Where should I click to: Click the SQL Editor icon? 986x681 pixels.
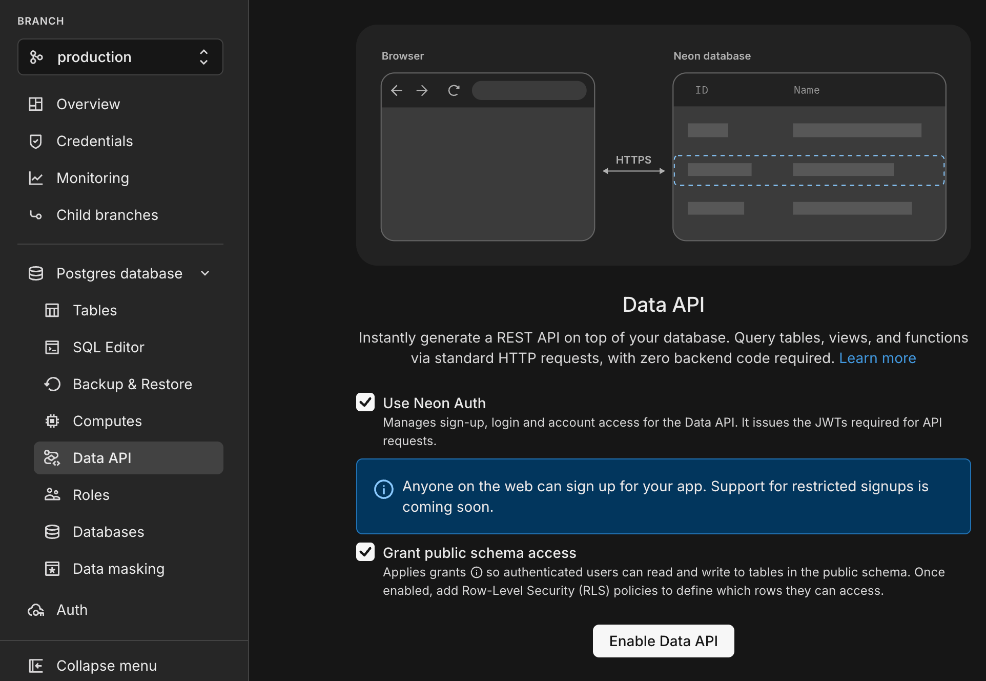coord(52,347)
